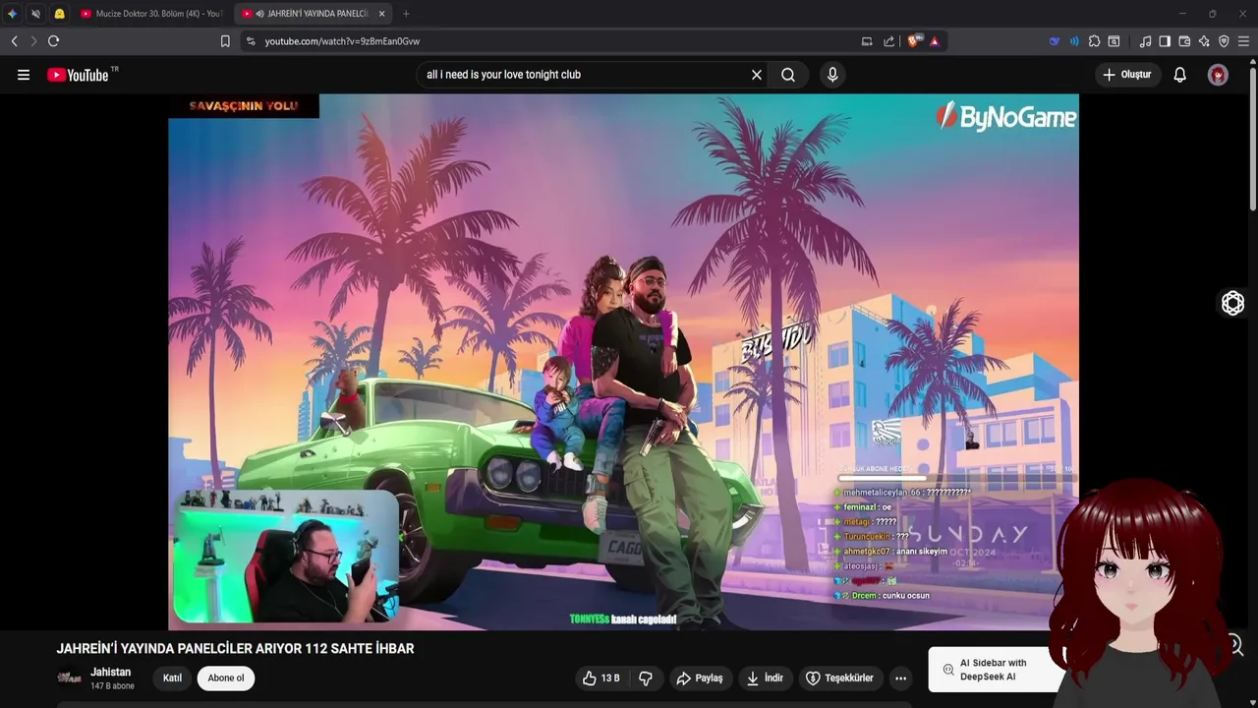The image size is (1258, 708).
Task: Share this page from address bar
Action: pos(889,41)
